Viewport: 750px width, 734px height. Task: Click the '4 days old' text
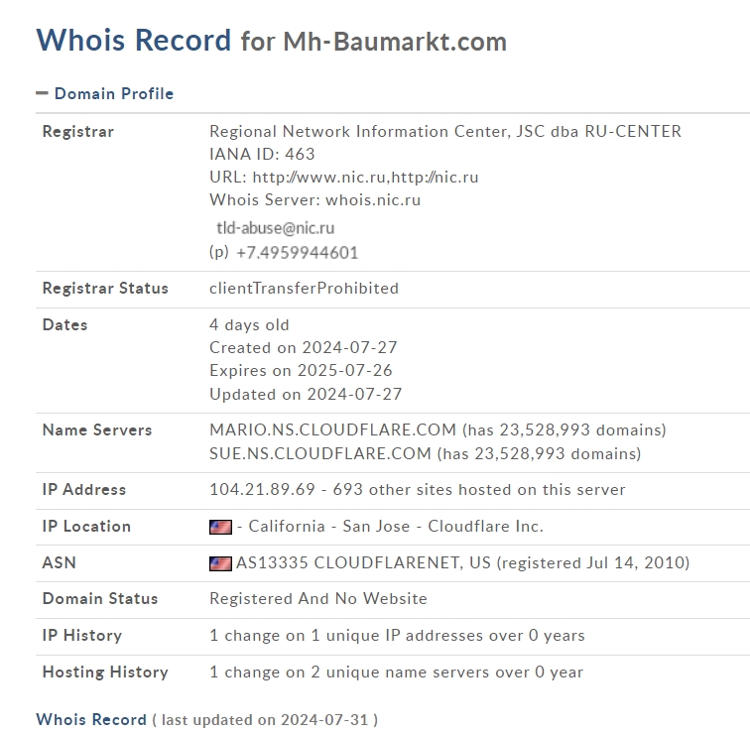pyautogui.click(x=249, y=324)
